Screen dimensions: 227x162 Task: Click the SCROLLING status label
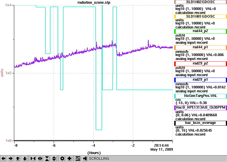pos(99,159)
